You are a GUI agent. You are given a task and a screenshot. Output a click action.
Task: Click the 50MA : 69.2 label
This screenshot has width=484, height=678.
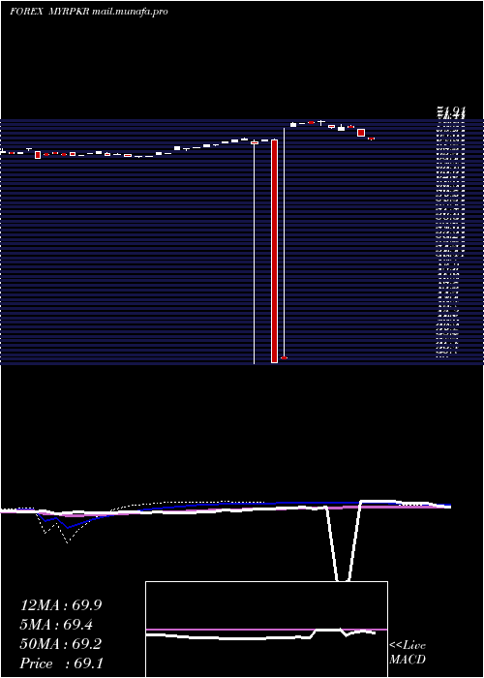pyautogui.click(x=61, y=644)
